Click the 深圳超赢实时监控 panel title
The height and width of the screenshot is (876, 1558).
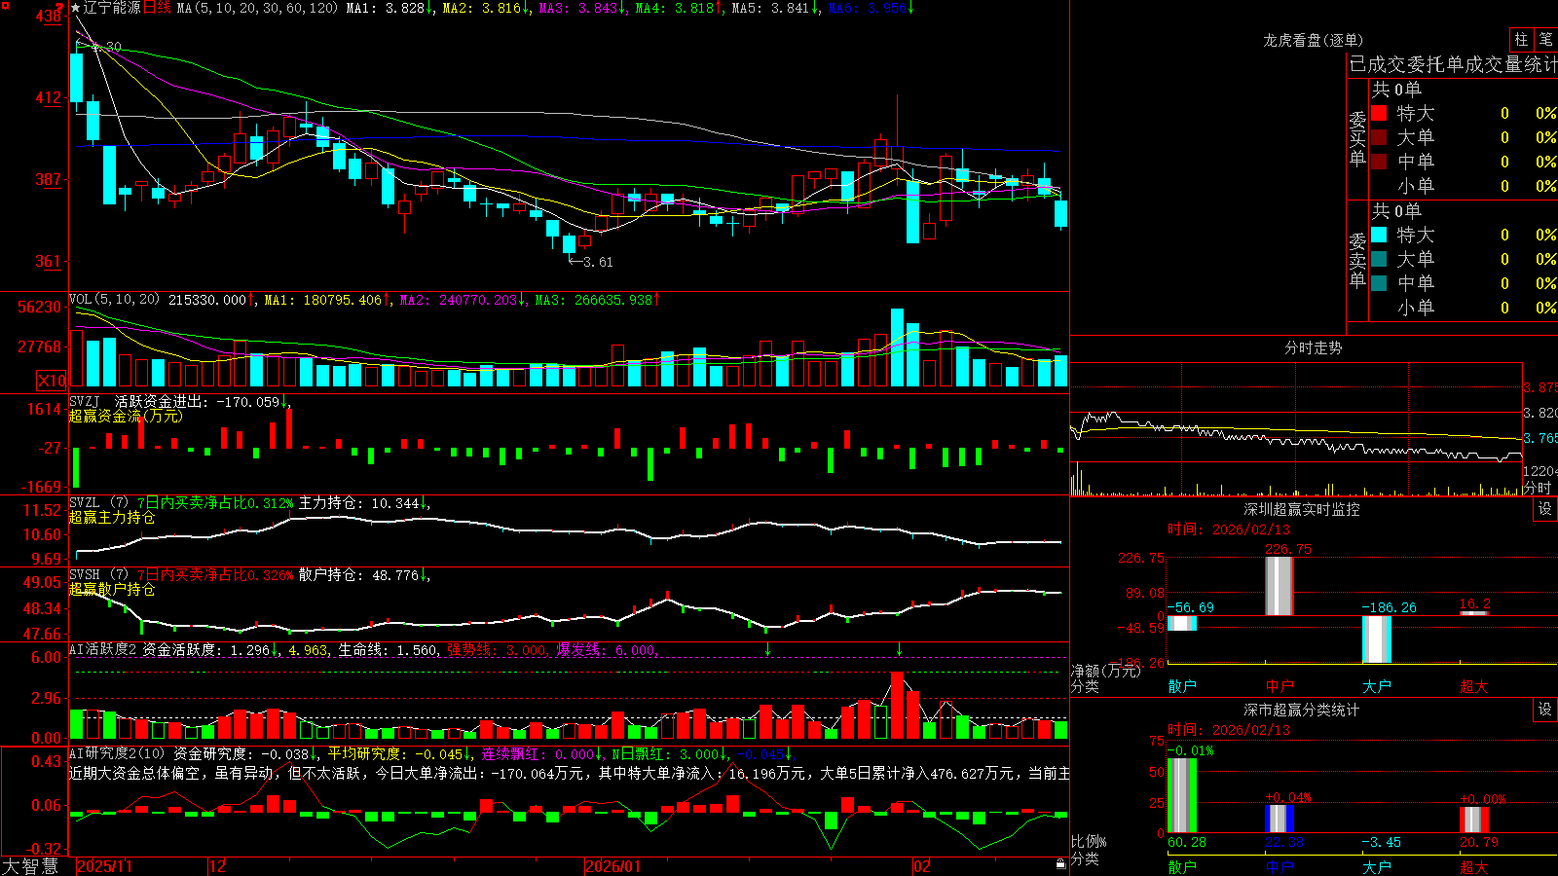click(1301, 509)
